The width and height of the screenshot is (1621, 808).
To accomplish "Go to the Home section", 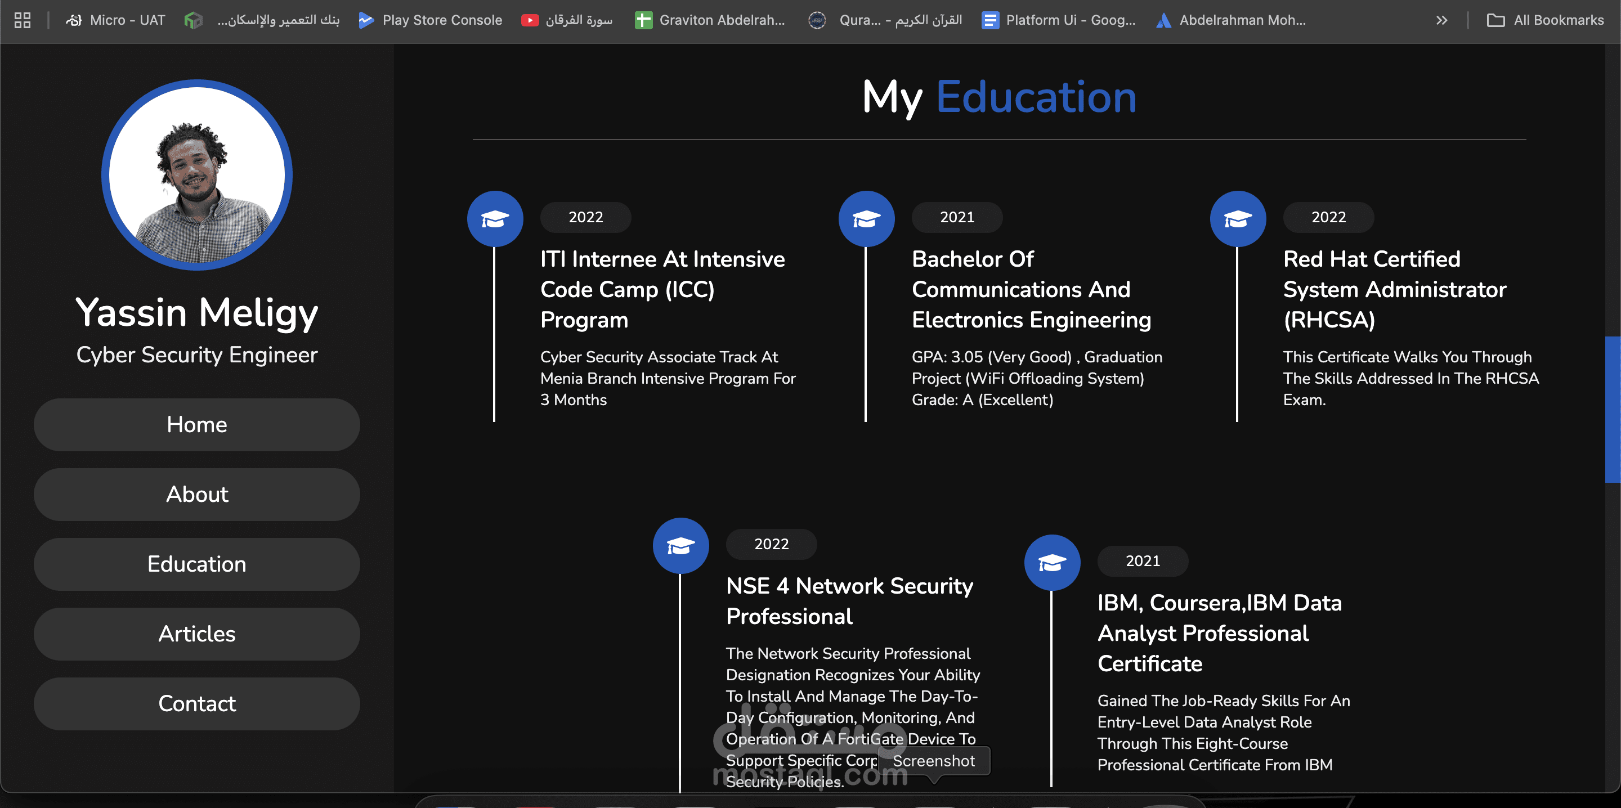I will coord(197,425).
